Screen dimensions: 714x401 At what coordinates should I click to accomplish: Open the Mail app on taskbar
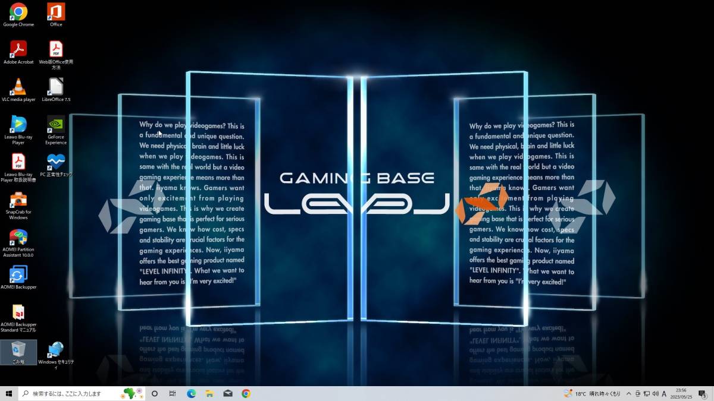228,393
